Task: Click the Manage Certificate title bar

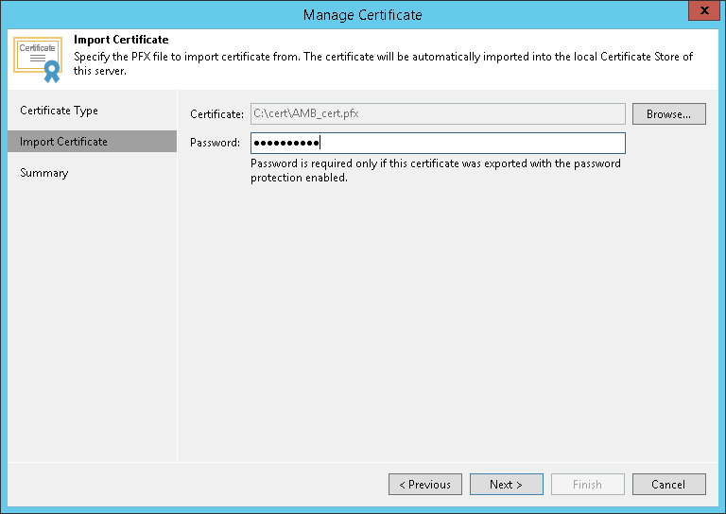Action: click(363, 14)
